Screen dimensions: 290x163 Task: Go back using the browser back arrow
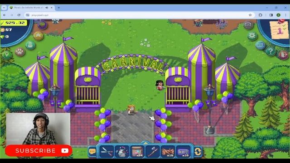5,15
